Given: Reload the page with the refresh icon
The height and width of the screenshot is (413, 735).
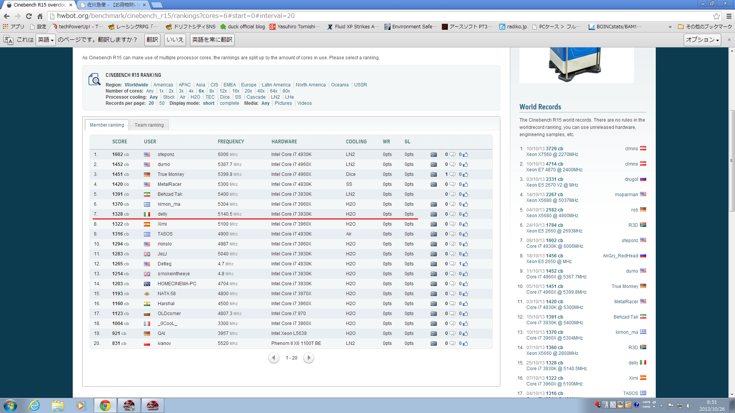Looking at the screenshot, I should pos(29,16).
